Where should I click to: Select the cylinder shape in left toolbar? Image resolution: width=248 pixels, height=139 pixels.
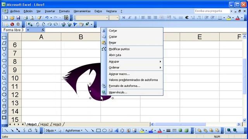[x=4, y=106]
